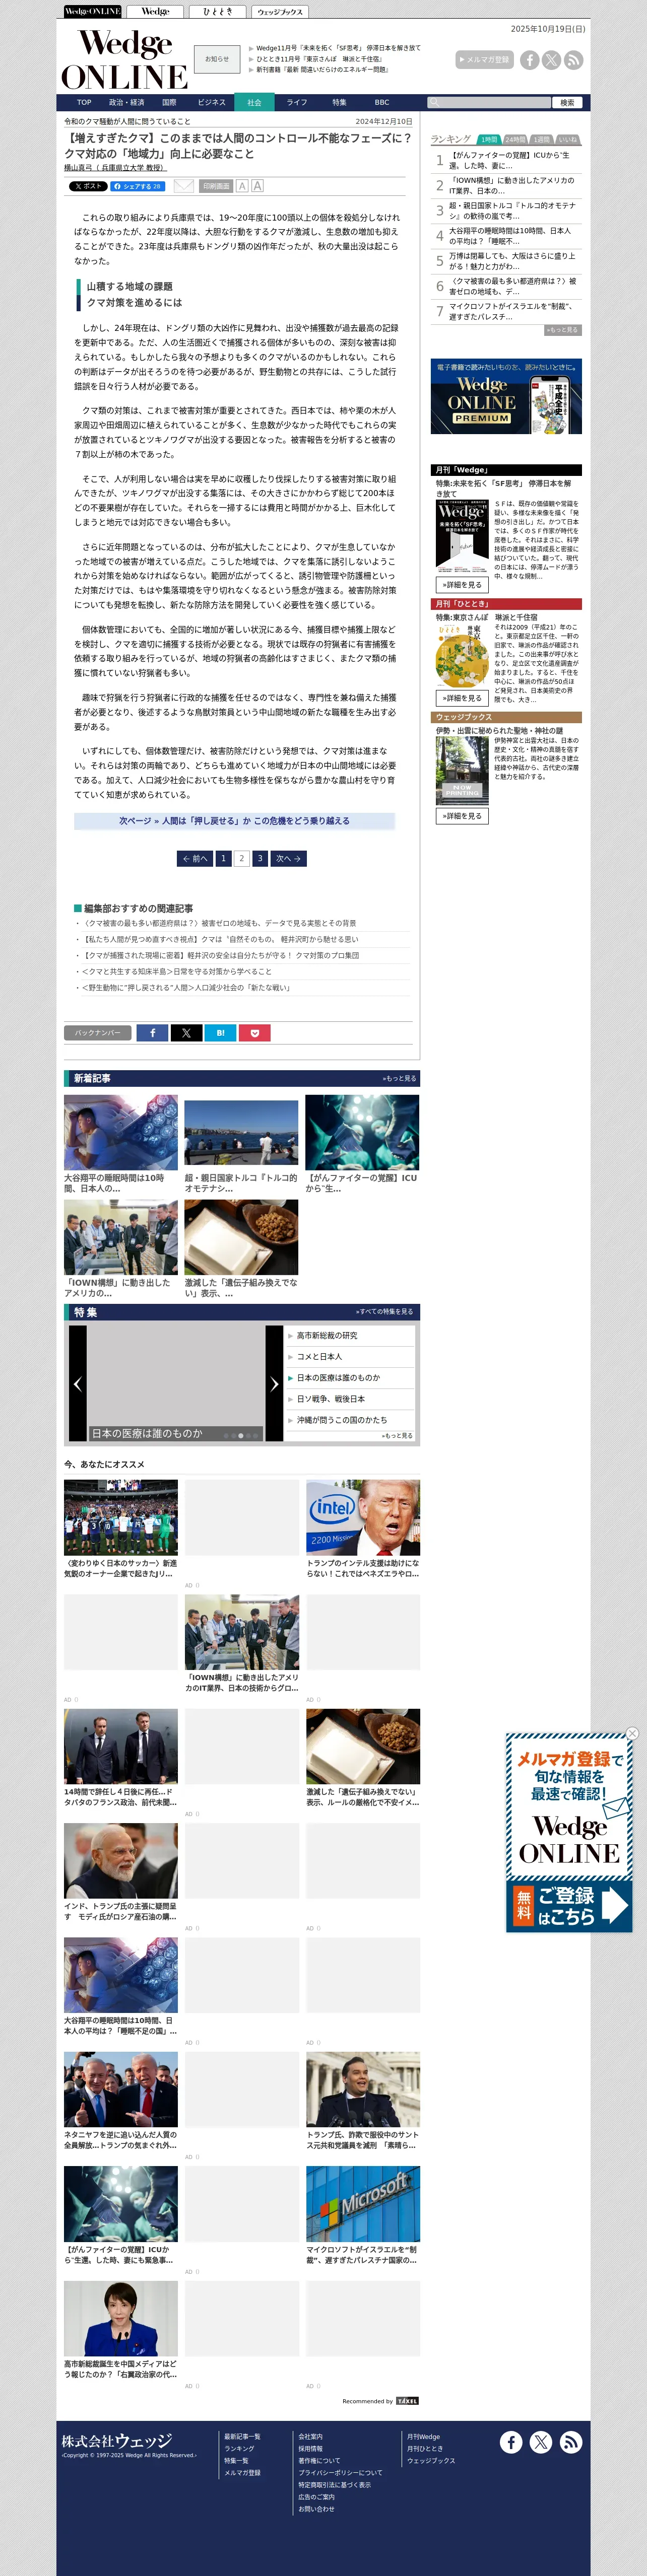
Task: Click the footer Facebook icon
Action: pos(511,2442)
